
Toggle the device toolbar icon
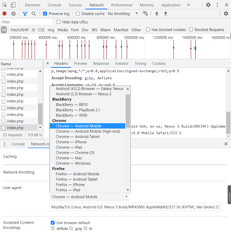tap(13, 5)
